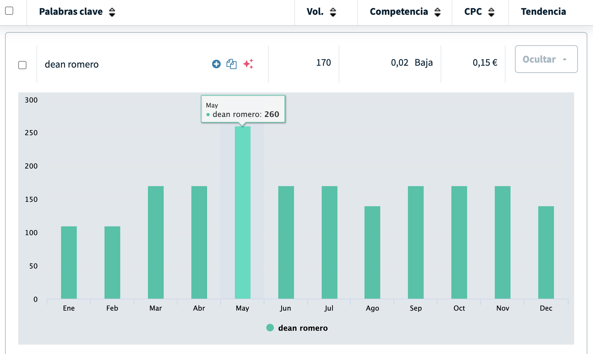Sort by Vol. column arrows
The width and height of the screenshot is (593, 354).
333,12
